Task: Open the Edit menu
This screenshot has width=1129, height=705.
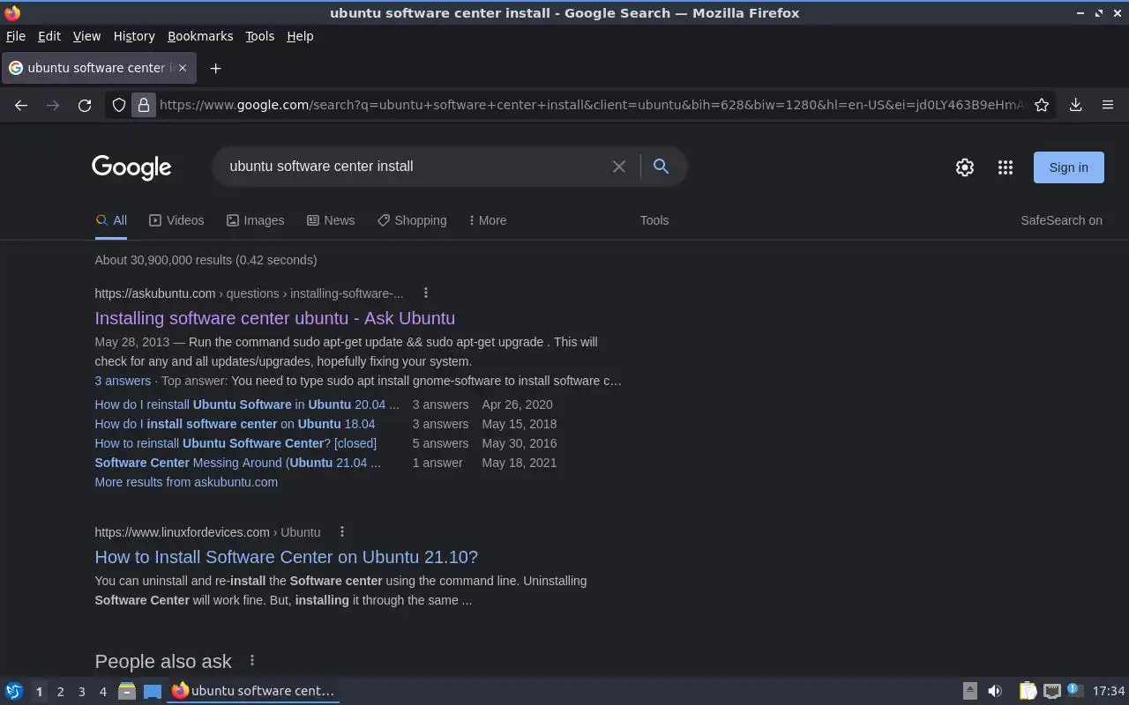Action: [49, 36]
